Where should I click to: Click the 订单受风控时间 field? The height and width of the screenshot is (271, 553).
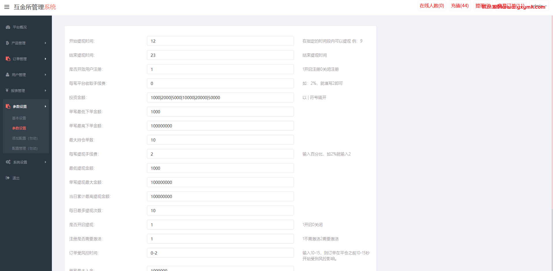220,253
